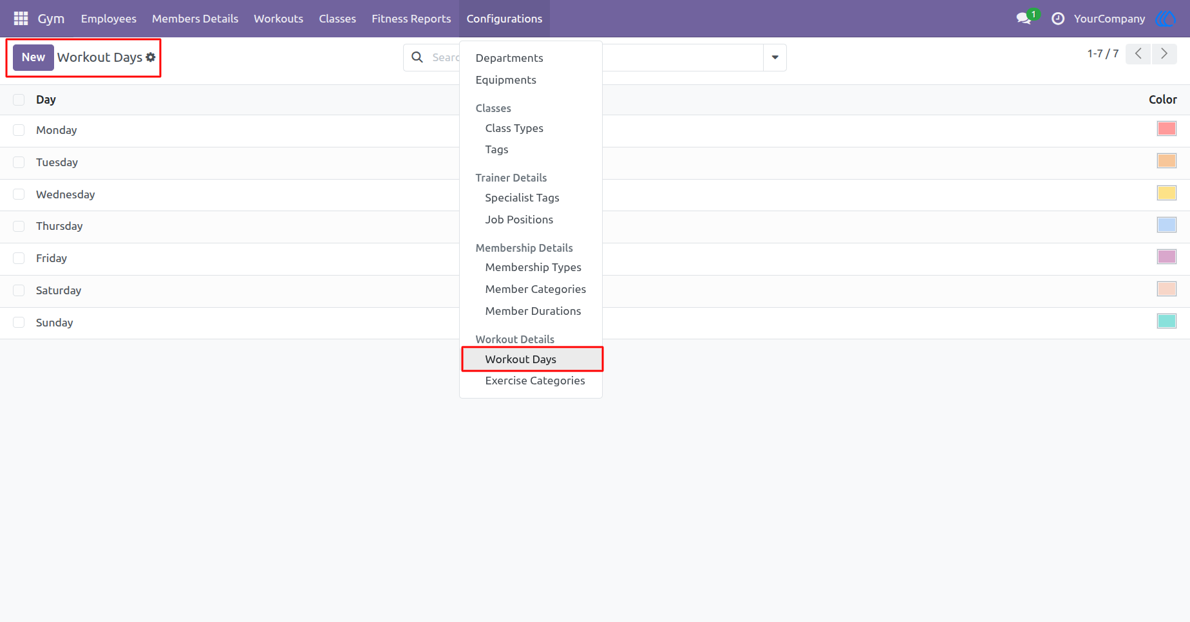Open the Fitness Reports menu
This screenshot has height=622, width=1190.
coord(411,19)
